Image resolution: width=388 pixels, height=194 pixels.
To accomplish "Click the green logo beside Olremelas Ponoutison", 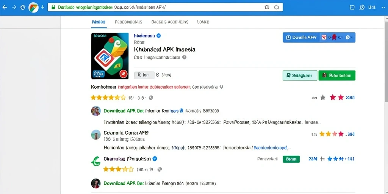I will pyautogui.click(x=96, y=161).
